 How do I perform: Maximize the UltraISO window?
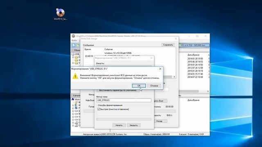[x=197, y=36]
